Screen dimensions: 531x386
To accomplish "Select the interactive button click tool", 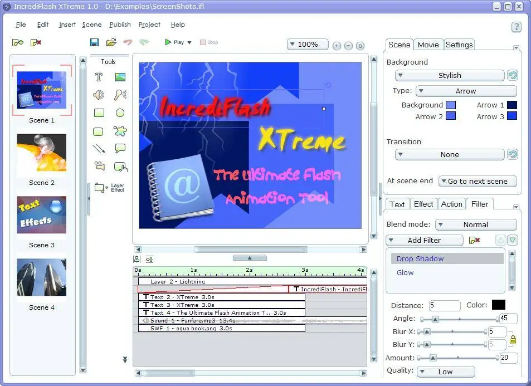I will tap(121, 167).
